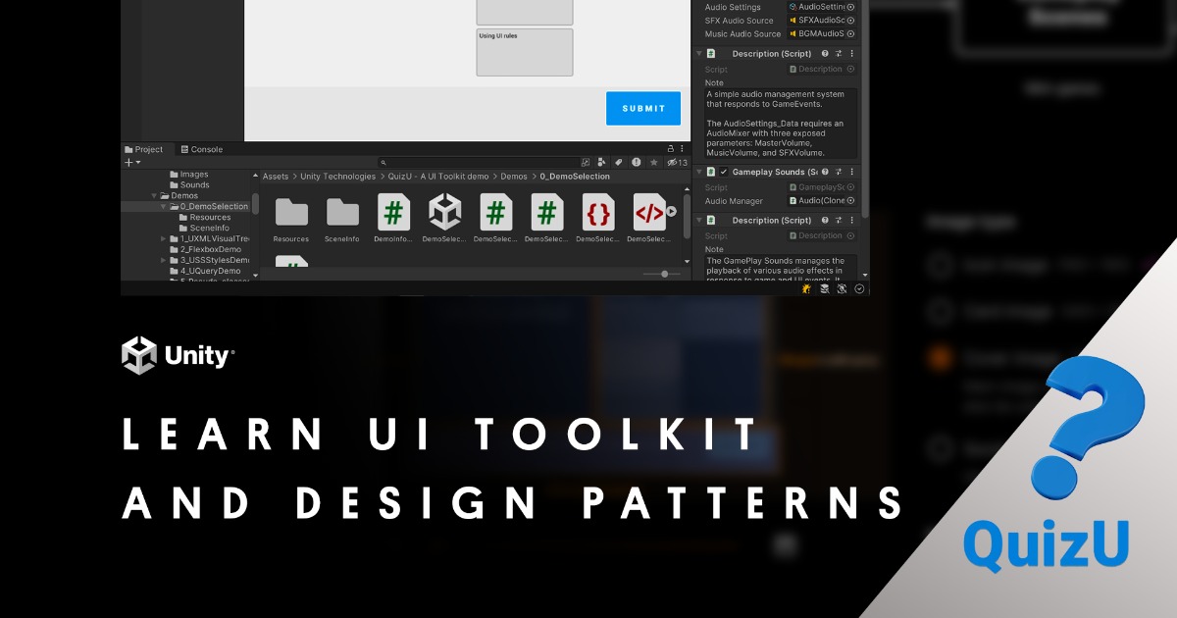Open the create asset plus dropdown
The image size is (1177, 618).
(x=130, y=162)
